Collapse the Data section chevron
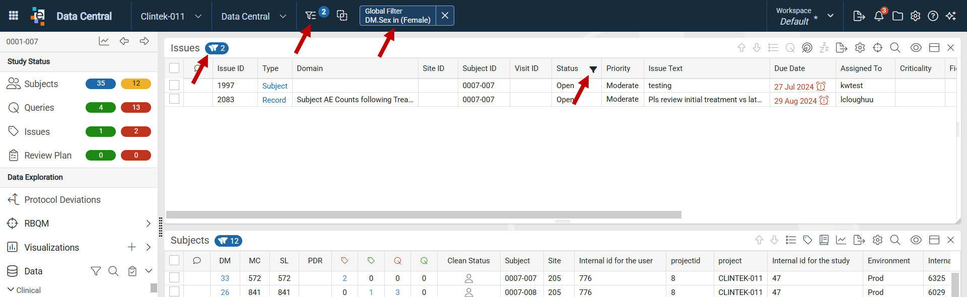Image resolution: width=967 pixels, height=297 pixels. pos(149,271)
